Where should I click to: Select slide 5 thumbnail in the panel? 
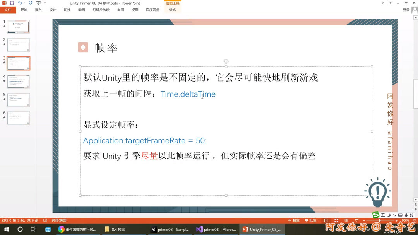(19, 99)
